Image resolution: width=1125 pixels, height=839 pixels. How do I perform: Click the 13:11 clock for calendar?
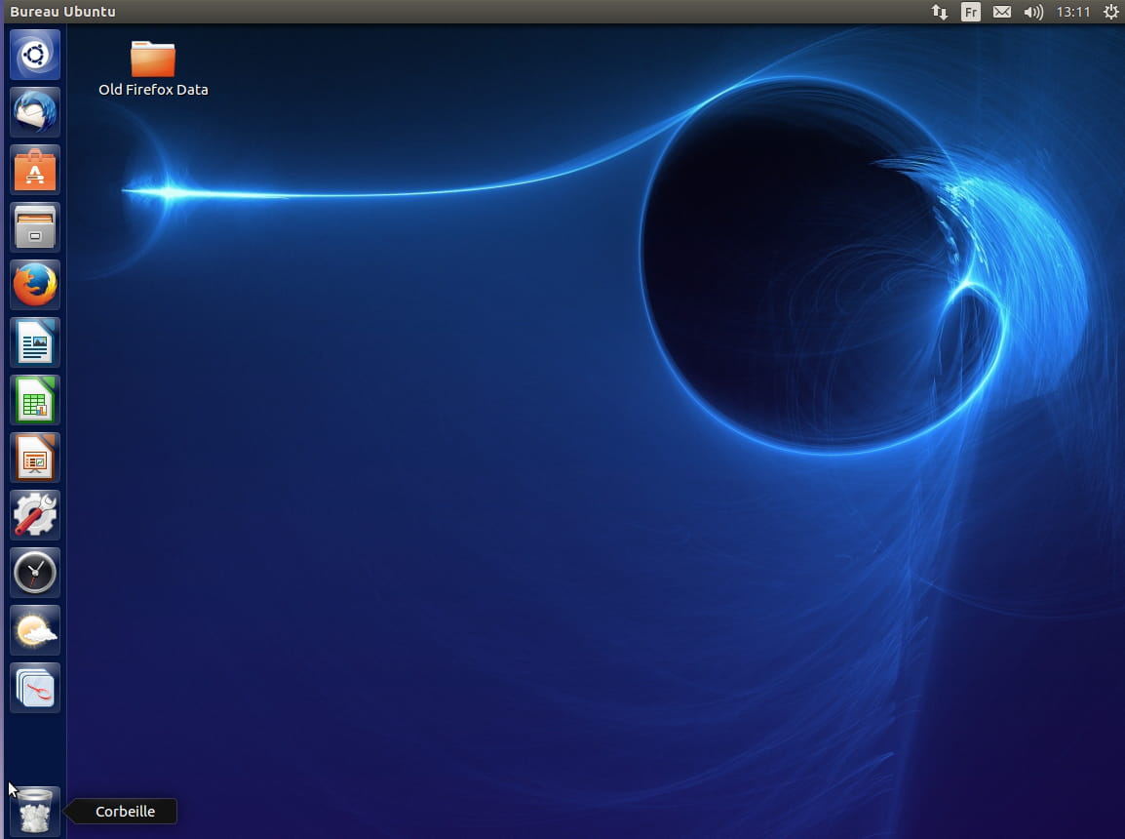[1072, 12]
